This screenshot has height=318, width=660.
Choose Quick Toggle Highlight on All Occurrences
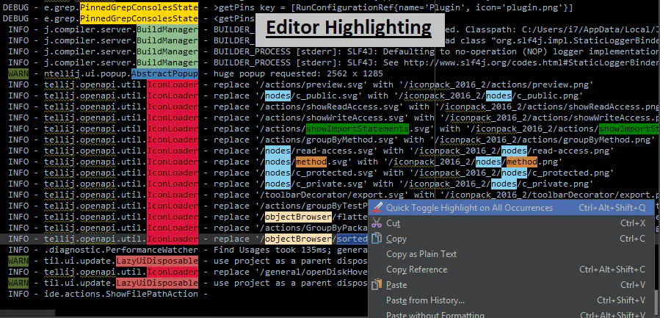pos(512,207)
